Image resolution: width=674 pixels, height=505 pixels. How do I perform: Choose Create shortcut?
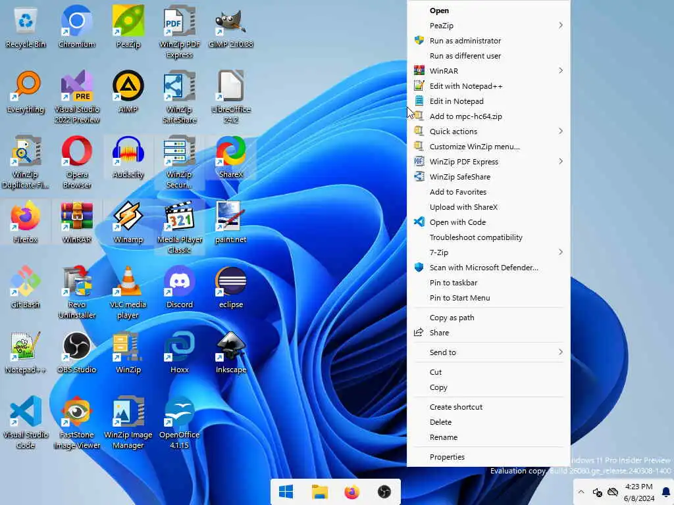488,407
